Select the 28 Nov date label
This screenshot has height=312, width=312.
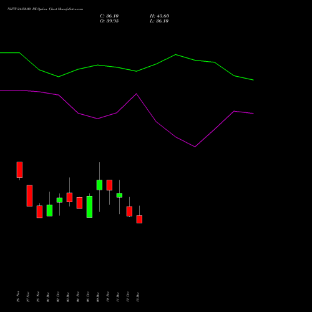(x=38, y=297)
